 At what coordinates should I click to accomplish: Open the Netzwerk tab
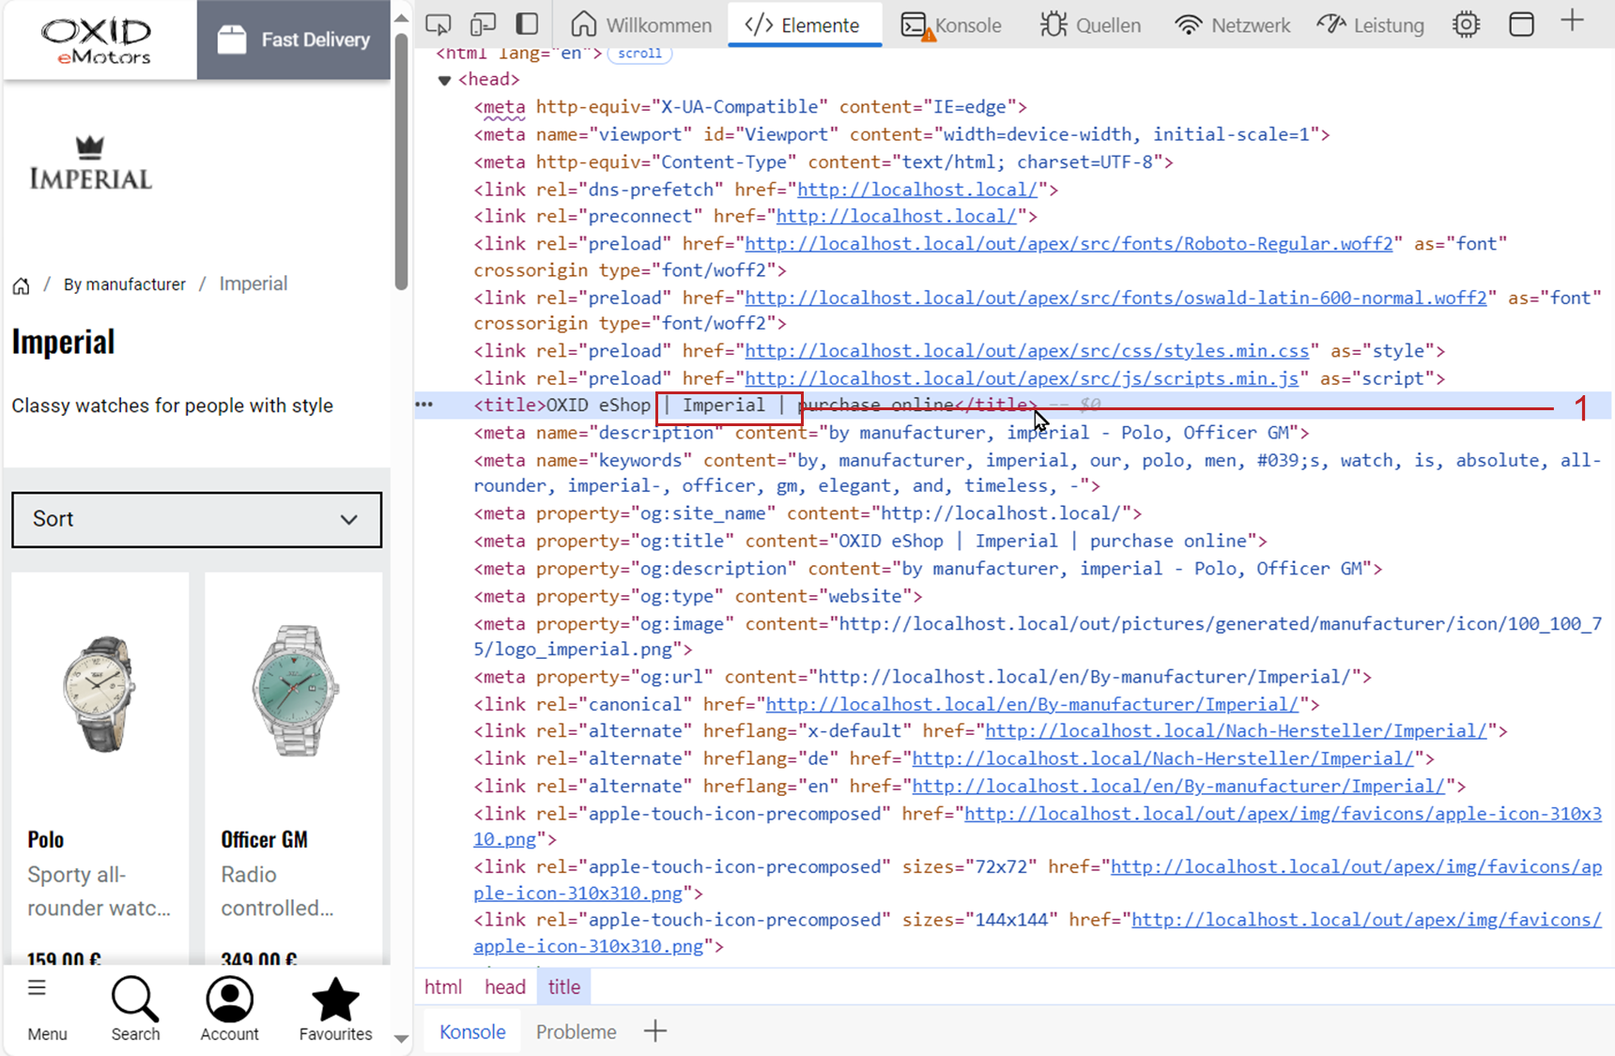[1233, 24]
